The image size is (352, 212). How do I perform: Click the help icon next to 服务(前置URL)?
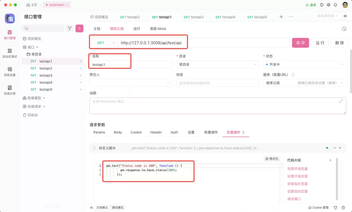pos(293,75)
